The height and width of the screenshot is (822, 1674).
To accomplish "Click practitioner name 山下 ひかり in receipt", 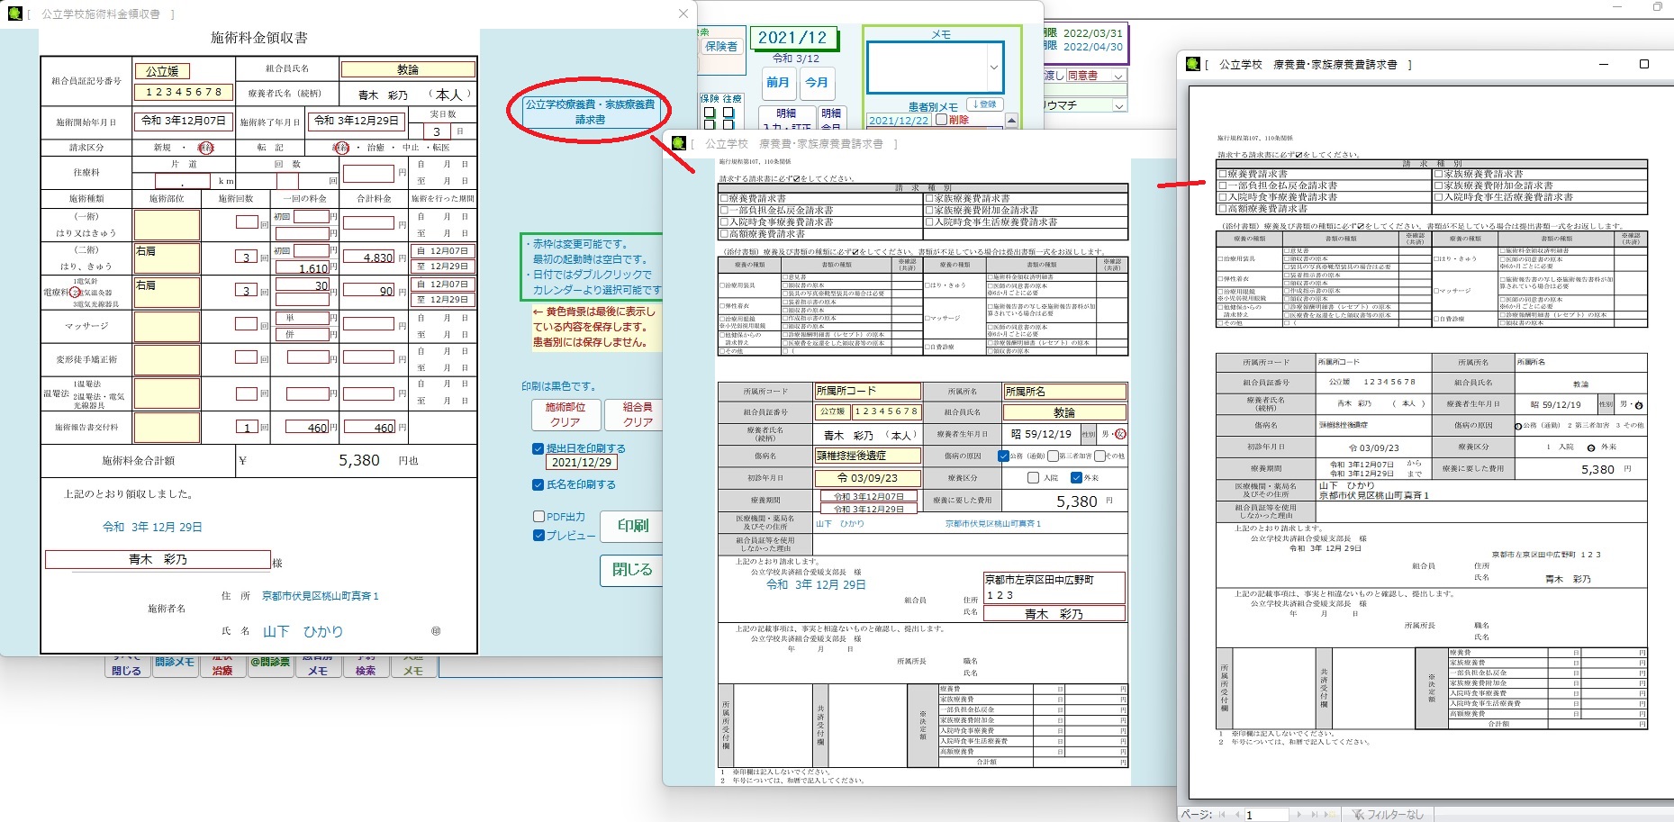I will [303, 632].
